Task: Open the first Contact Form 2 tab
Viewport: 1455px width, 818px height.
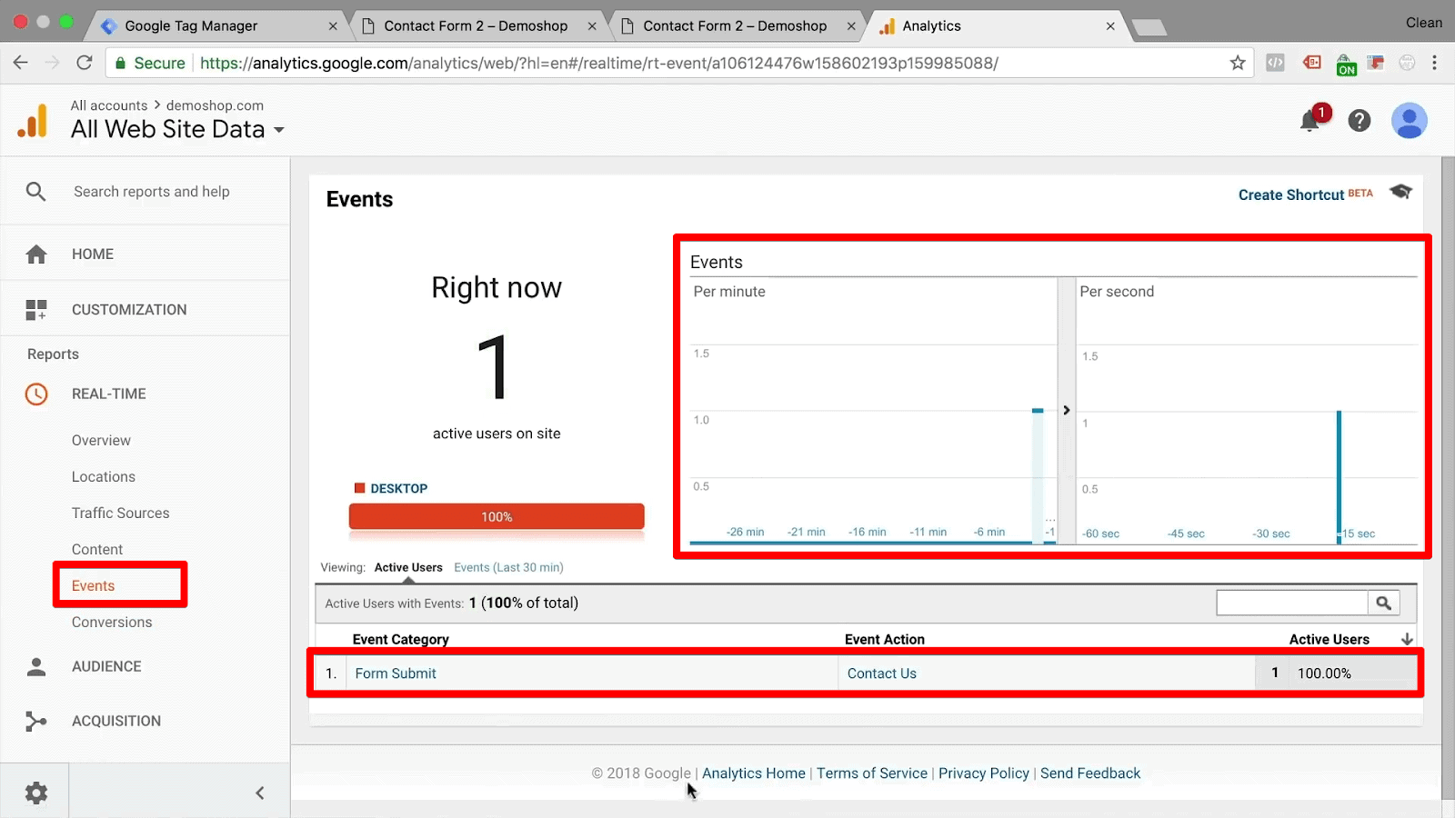Action: [x=477, y=25]
